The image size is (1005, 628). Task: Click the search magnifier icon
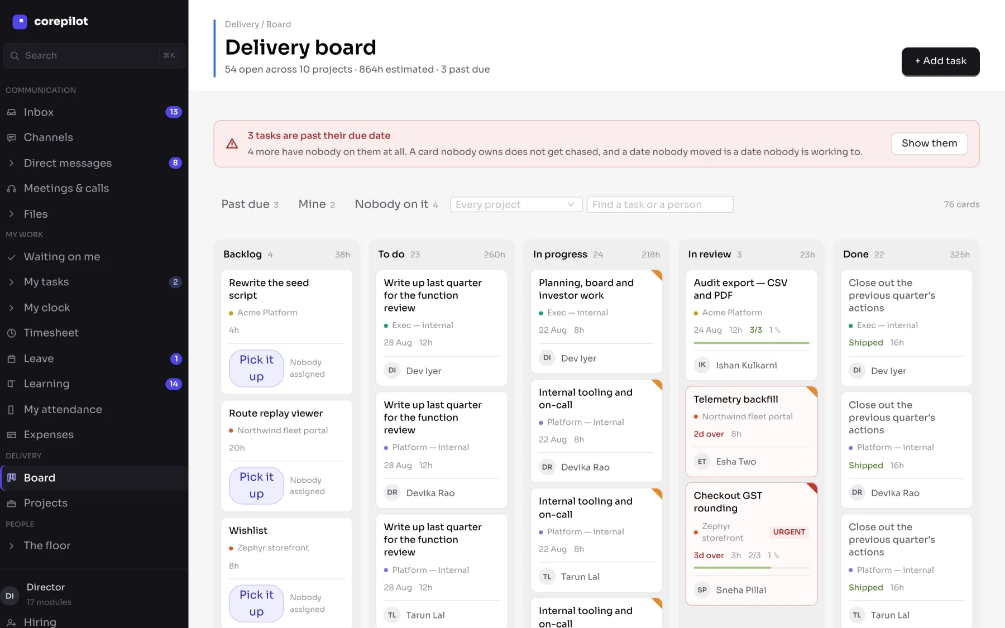pos(15,56)
